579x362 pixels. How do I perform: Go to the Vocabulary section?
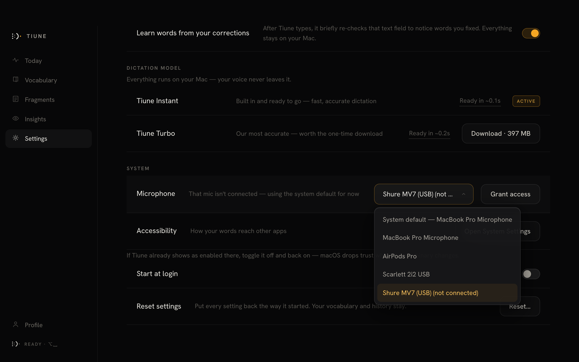48,80
